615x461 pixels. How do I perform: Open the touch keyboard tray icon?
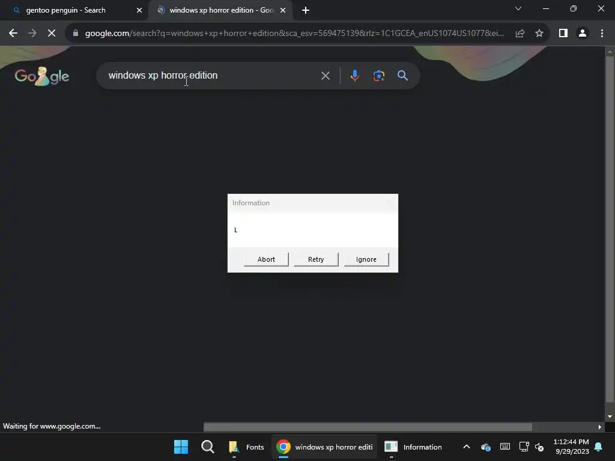click(504, 447)
